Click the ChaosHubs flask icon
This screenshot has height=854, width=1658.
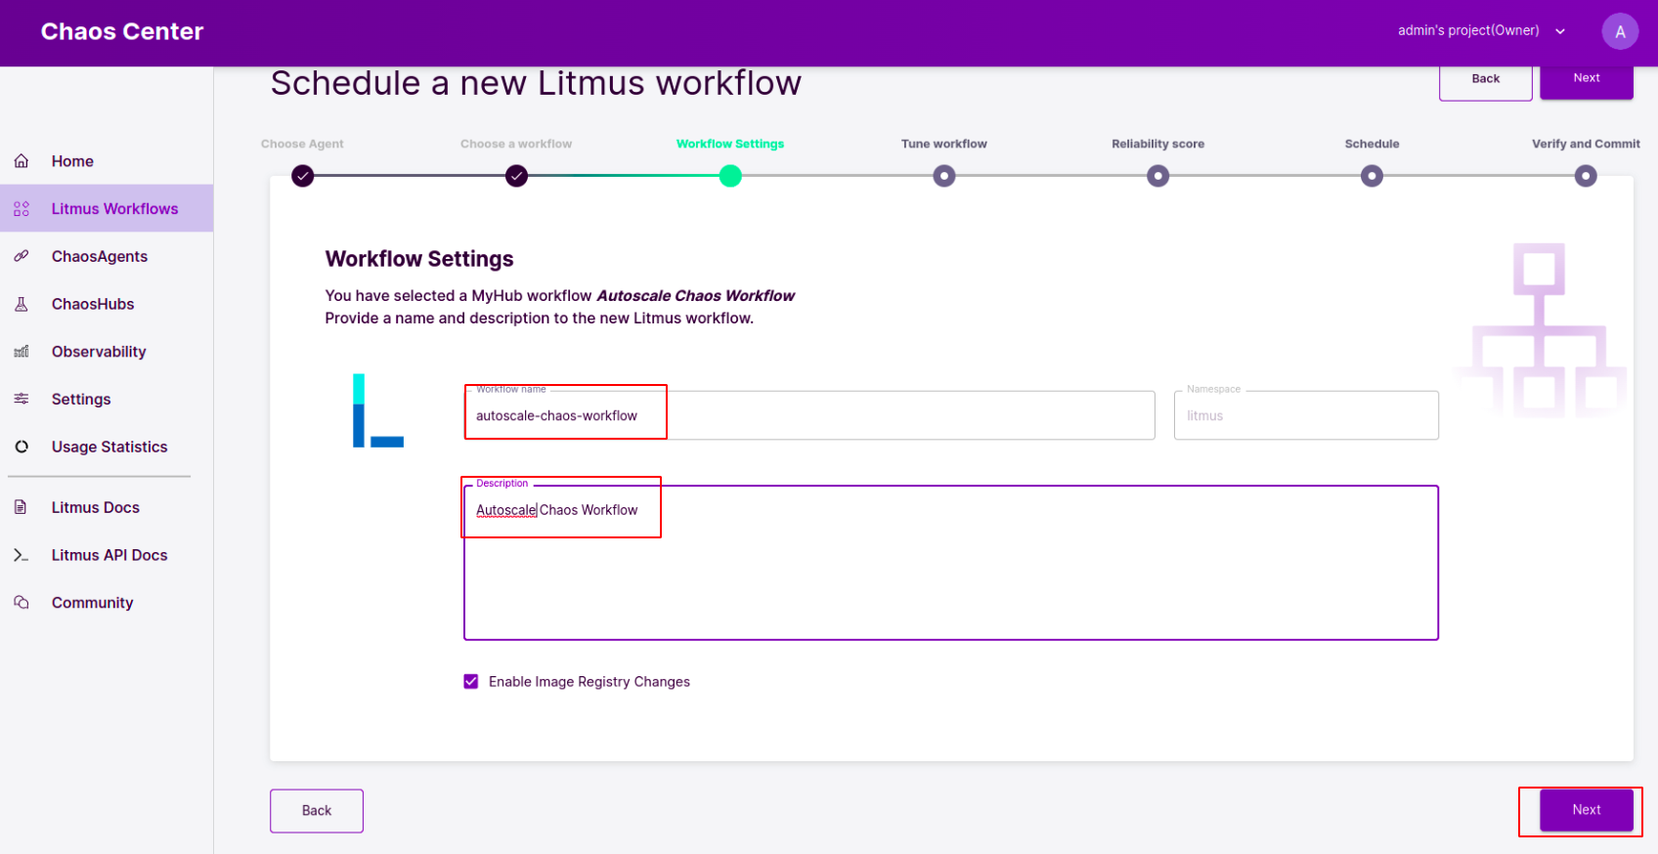[21, 304]
